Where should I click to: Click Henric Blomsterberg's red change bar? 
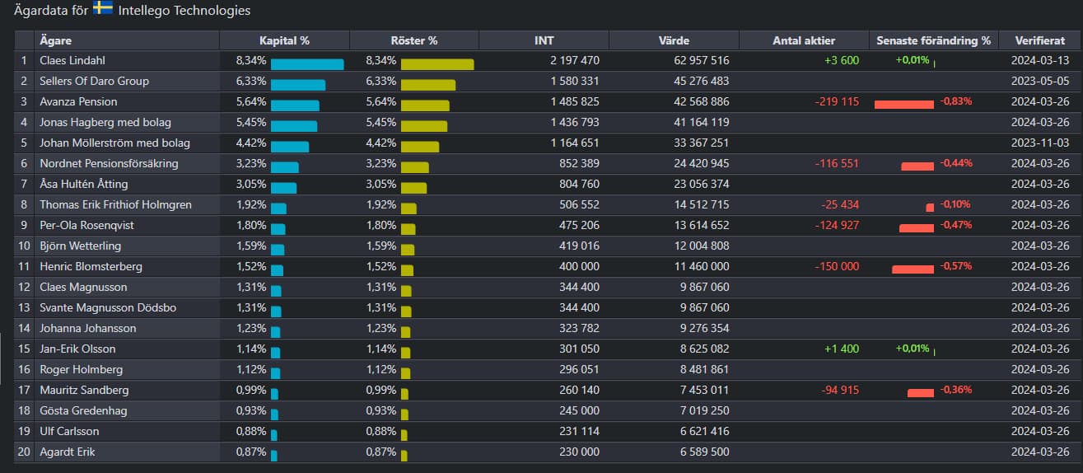[913, 269]
